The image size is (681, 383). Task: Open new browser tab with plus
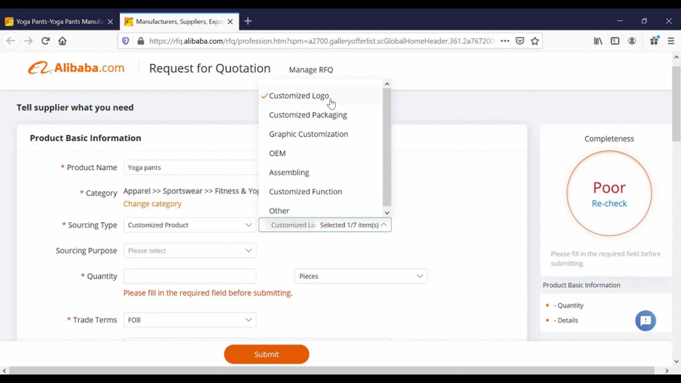click(248, 21)
